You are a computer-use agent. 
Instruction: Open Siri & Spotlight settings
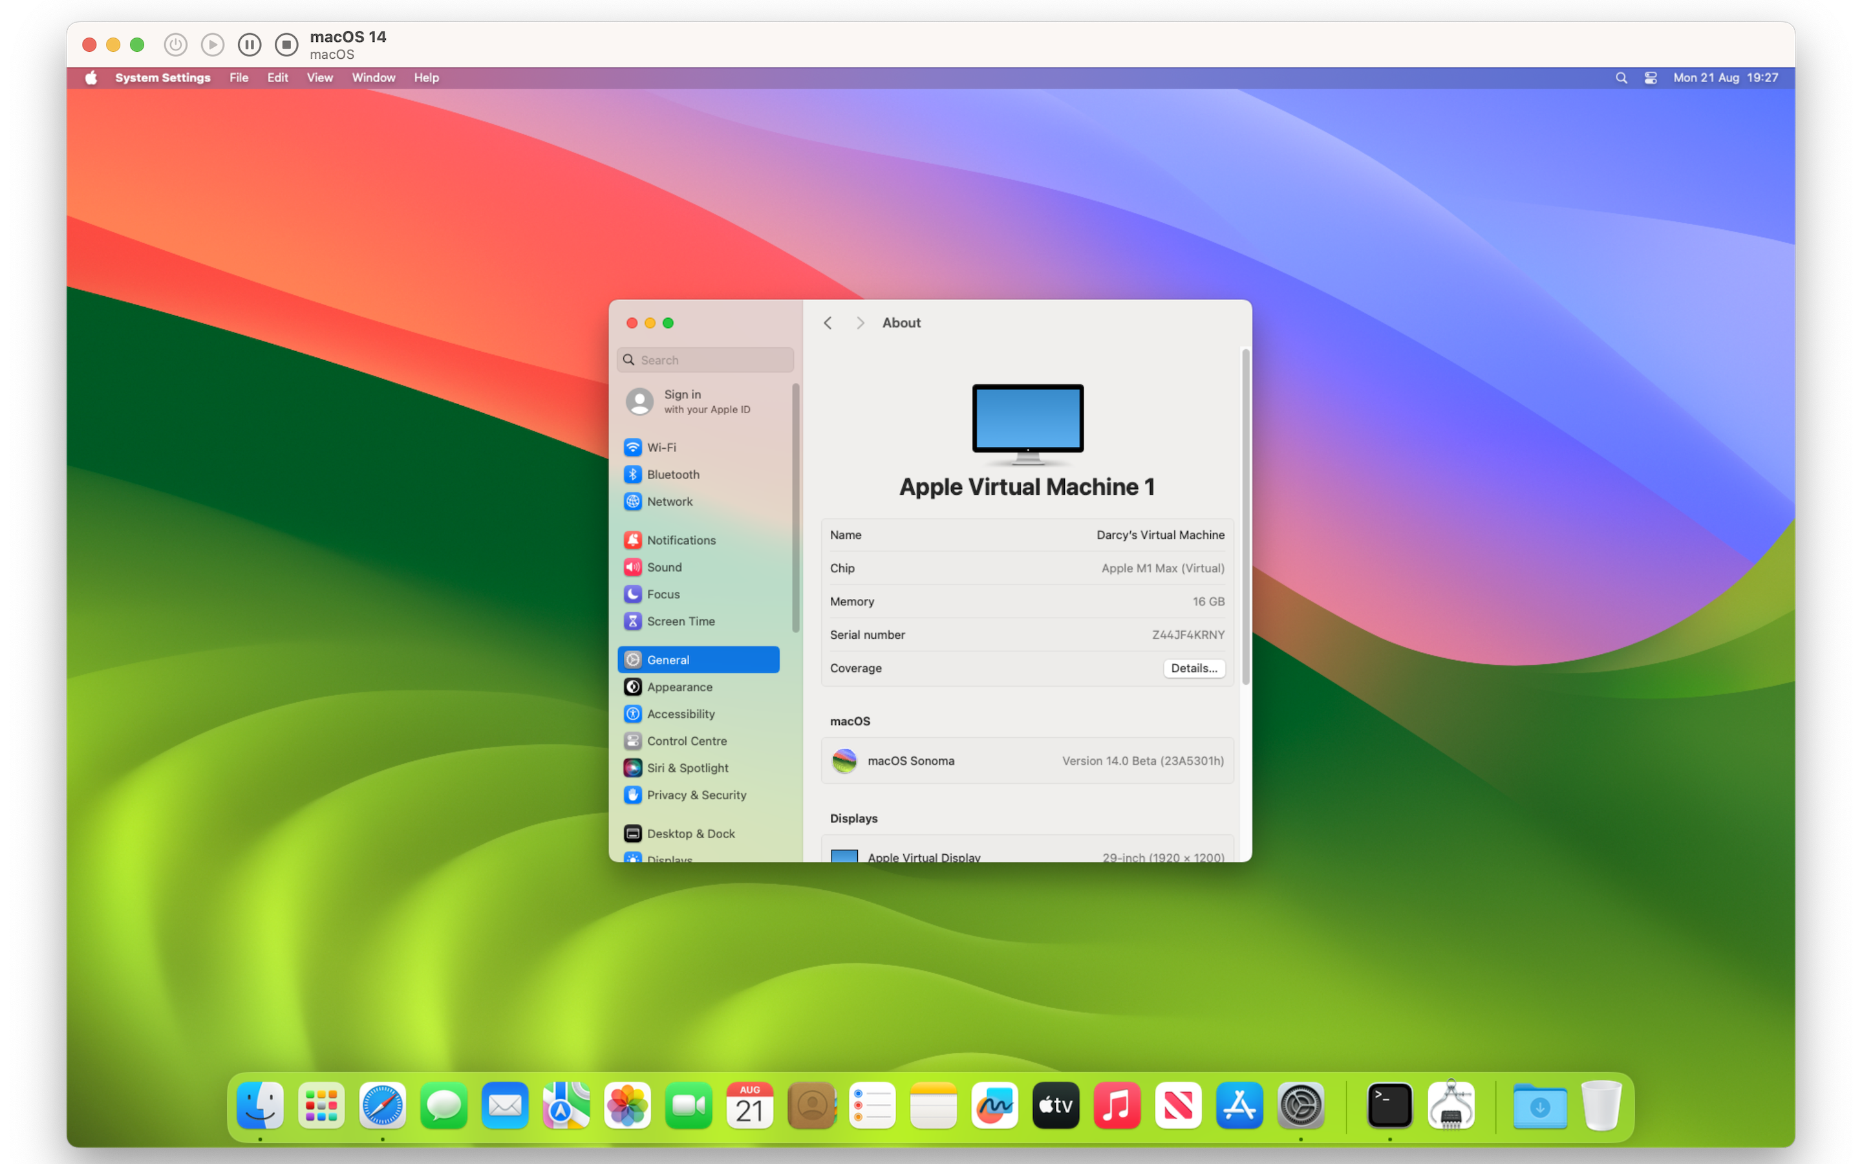(699, 767)
